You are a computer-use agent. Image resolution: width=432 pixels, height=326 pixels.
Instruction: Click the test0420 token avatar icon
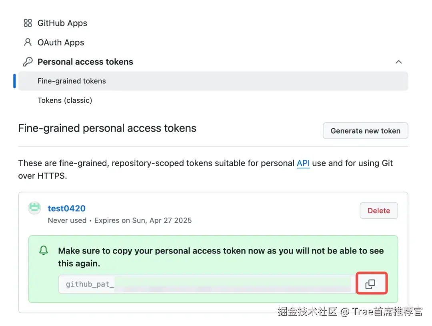tap(34, 208)
